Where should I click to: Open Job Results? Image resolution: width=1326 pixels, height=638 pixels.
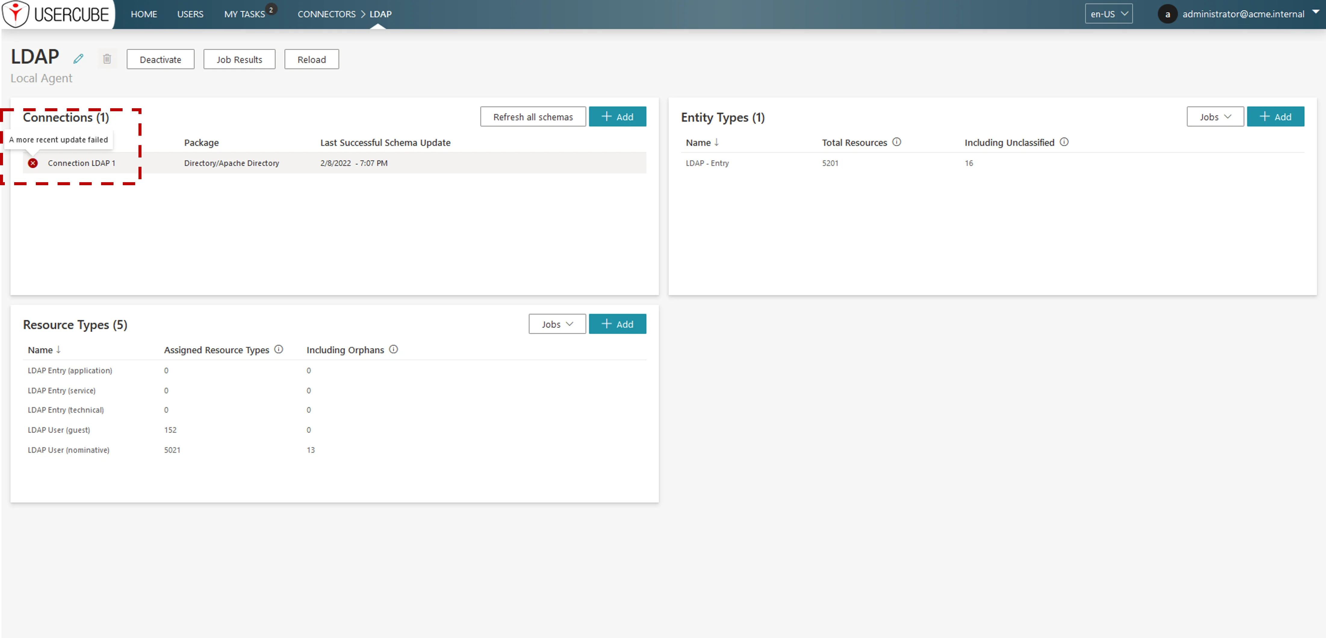click(x=239, y=59)
